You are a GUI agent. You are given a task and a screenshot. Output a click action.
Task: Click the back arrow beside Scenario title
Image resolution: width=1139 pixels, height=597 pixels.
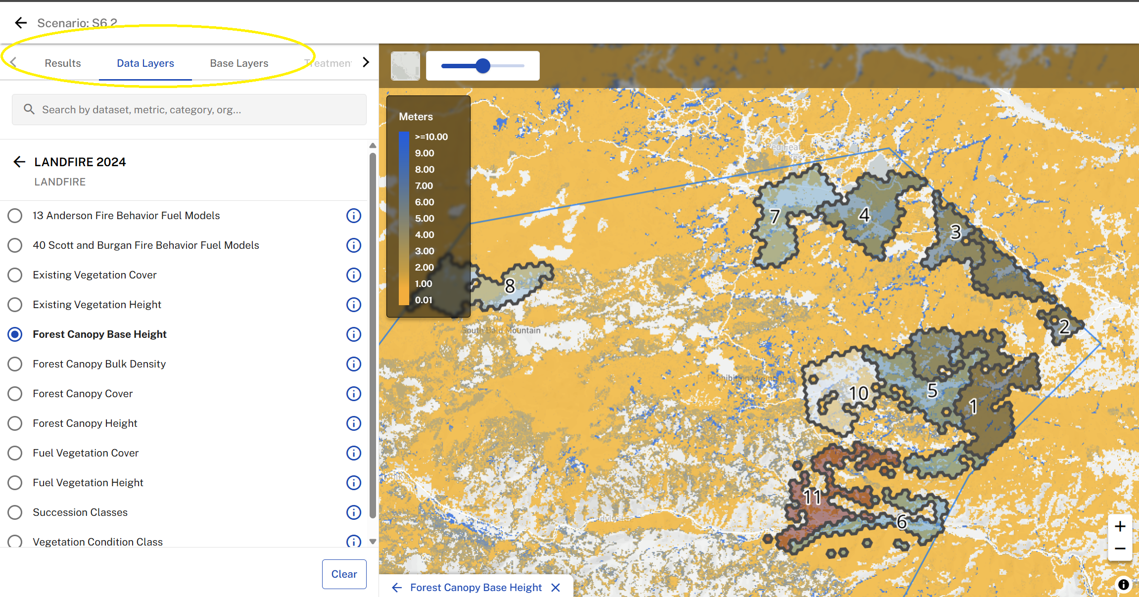[x=21, y=23]
